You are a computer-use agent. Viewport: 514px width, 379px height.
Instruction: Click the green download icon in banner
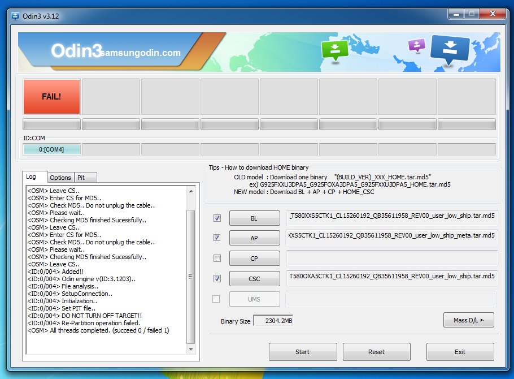pos(334,49)
